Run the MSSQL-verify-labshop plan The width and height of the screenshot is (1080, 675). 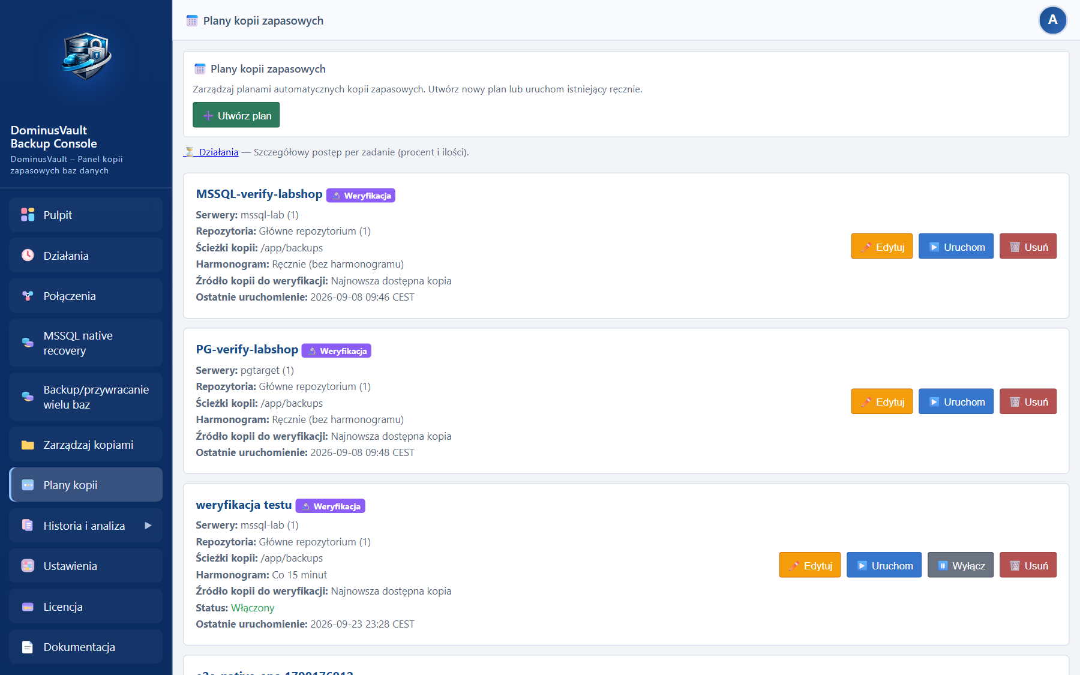pyautogui.click(x=956, y=247)
